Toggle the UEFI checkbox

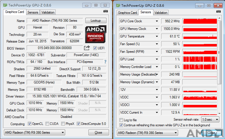click(x=95, y=48)
